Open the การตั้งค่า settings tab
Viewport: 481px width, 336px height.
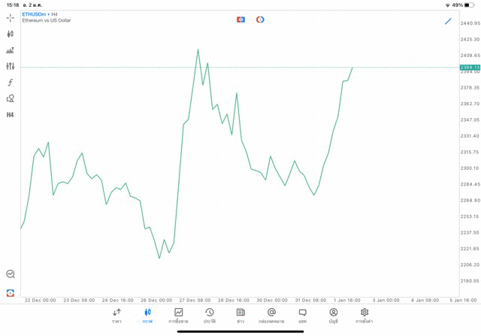coord(365,316)
